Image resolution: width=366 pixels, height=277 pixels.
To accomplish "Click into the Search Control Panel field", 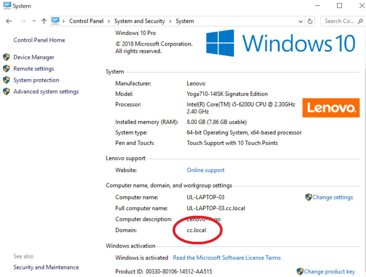I will (338, 21).
